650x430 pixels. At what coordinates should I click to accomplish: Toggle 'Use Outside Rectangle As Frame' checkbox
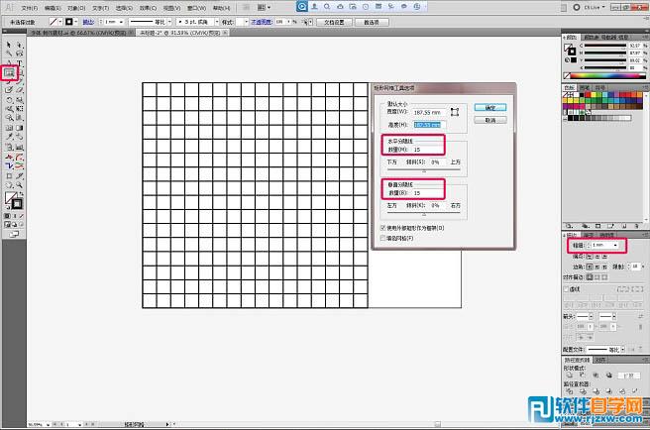(384, 227)
